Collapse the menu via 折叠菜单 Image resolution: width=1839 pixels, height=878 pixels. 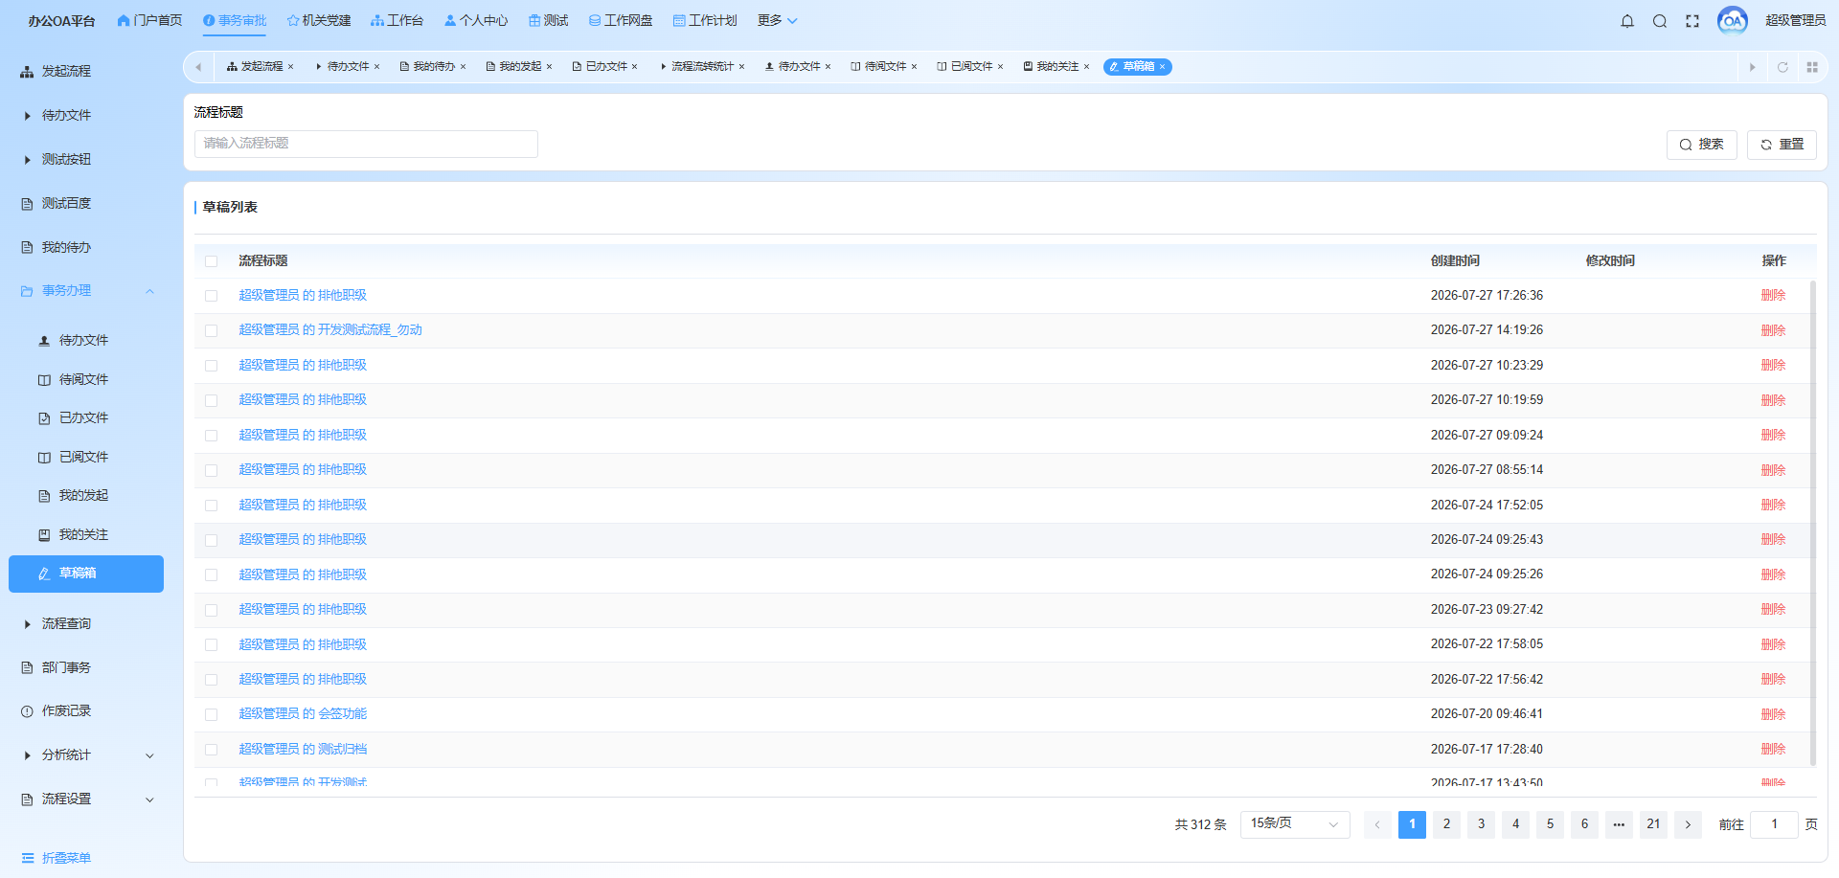[57, 858]
